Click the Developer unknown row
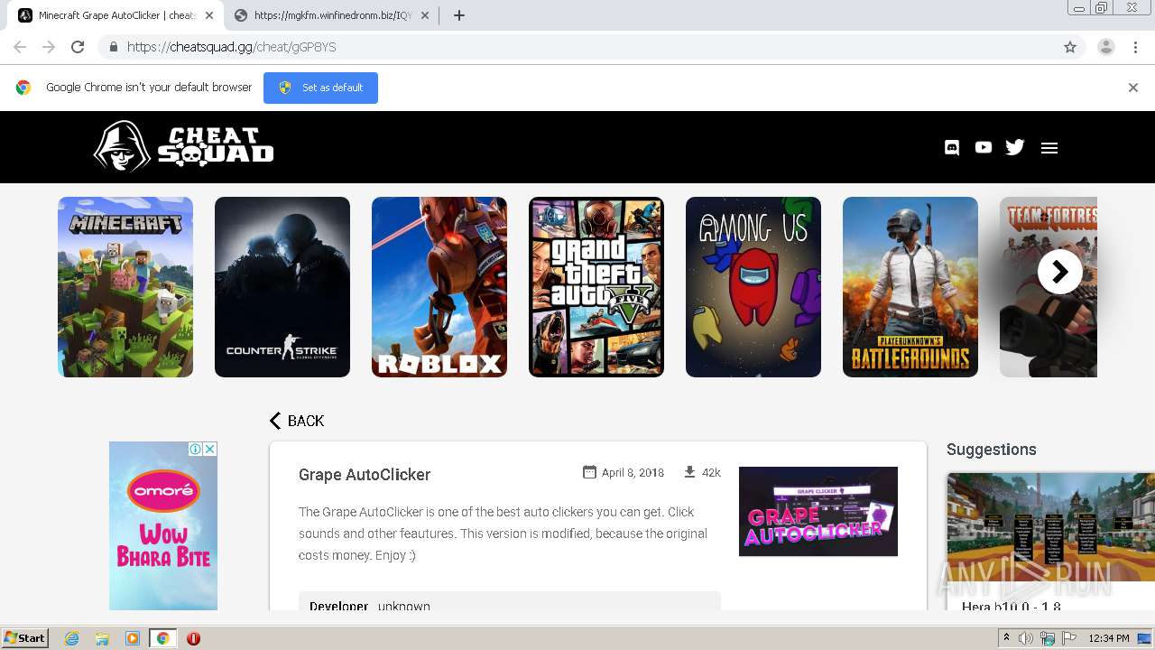1155x650 pixels. 510,602
